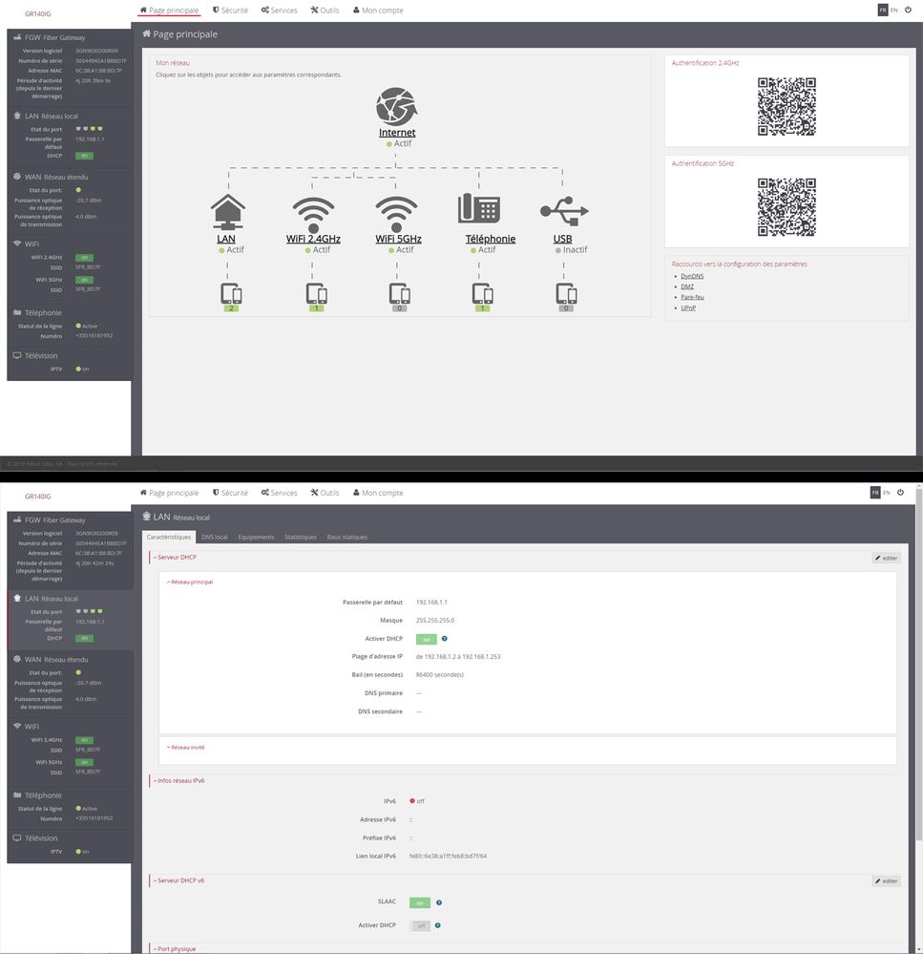Expand the Réseau invité section
The height and width of the screenshot is (954, 923).
186,747
